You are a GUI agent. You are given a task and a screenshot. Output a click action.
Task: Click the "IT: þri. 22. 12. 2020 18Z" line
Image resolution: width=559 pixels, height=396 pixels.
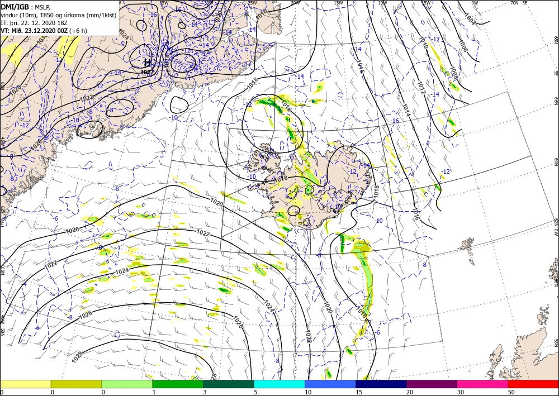pyautogui.click(x=35, y=23)
